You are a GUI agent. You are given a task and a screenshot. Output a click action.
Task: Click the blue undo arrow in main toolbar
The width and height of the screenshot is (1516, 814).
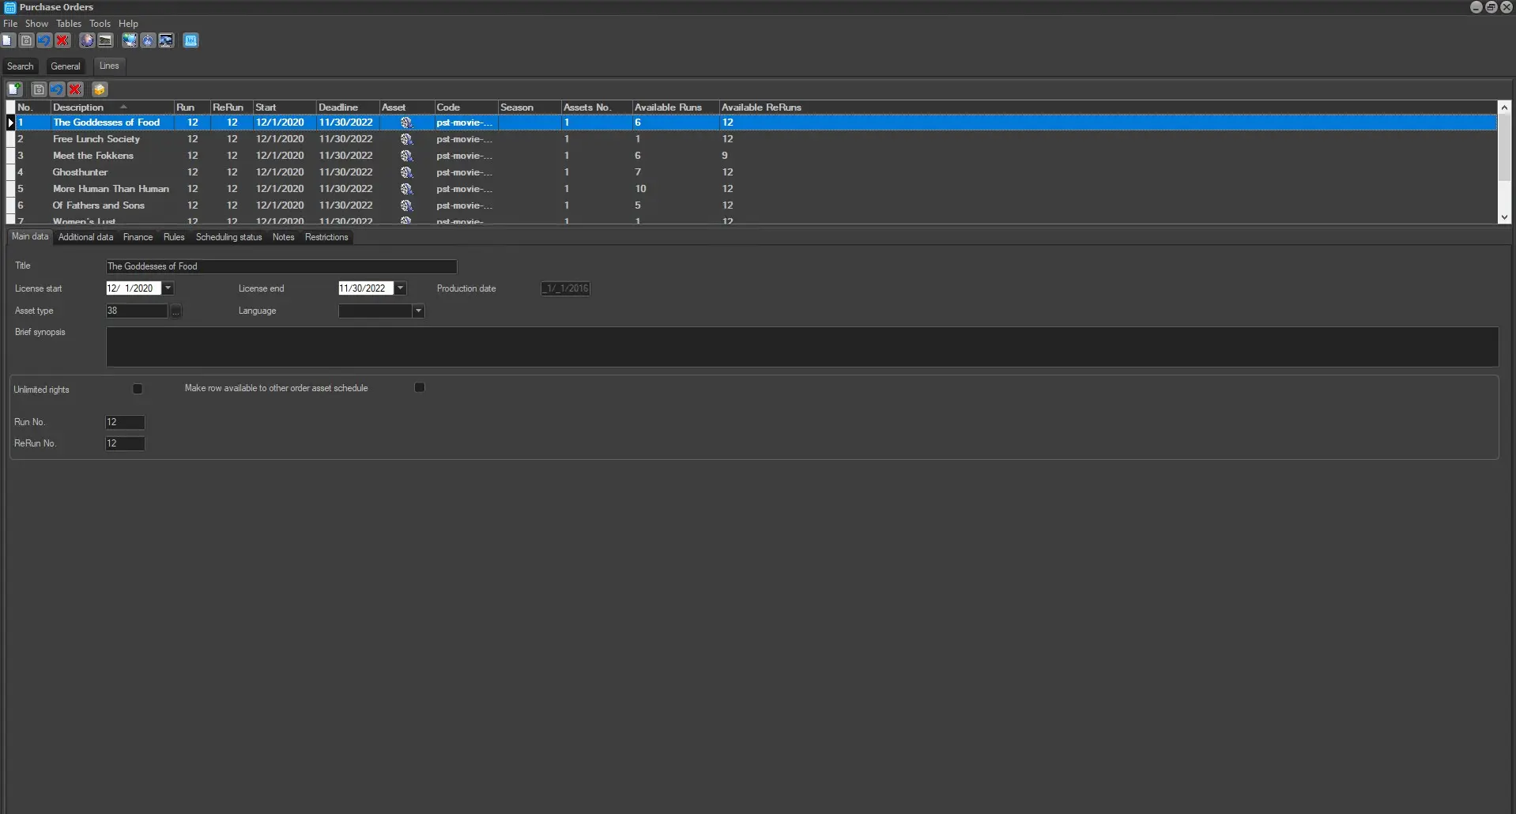(44, 41)
